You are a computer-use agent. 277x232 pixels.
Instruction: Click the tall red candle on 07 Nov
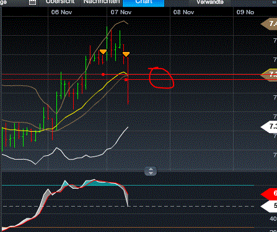point(128,81)
